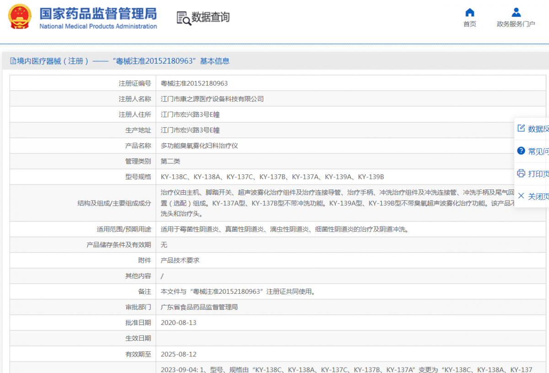
Task: Select the 政务服务门户 navigation label
Action: point(516,24)
